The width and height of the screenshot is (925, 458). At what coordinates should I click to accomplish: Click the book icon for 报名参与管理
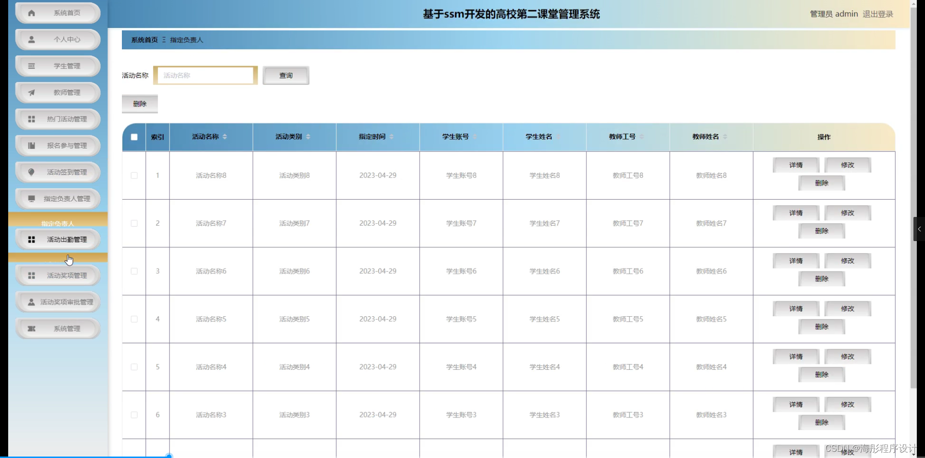[x=32, y=146]
